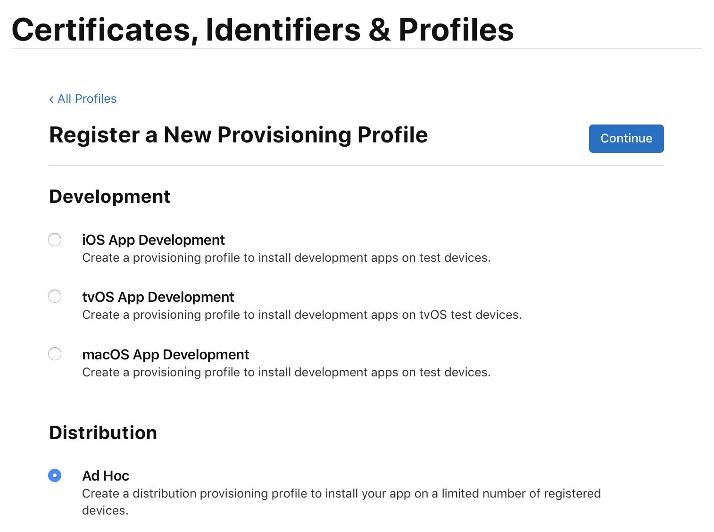Choose the tvOS App Development radio button

pyautogui.click(x=55, y=296)
